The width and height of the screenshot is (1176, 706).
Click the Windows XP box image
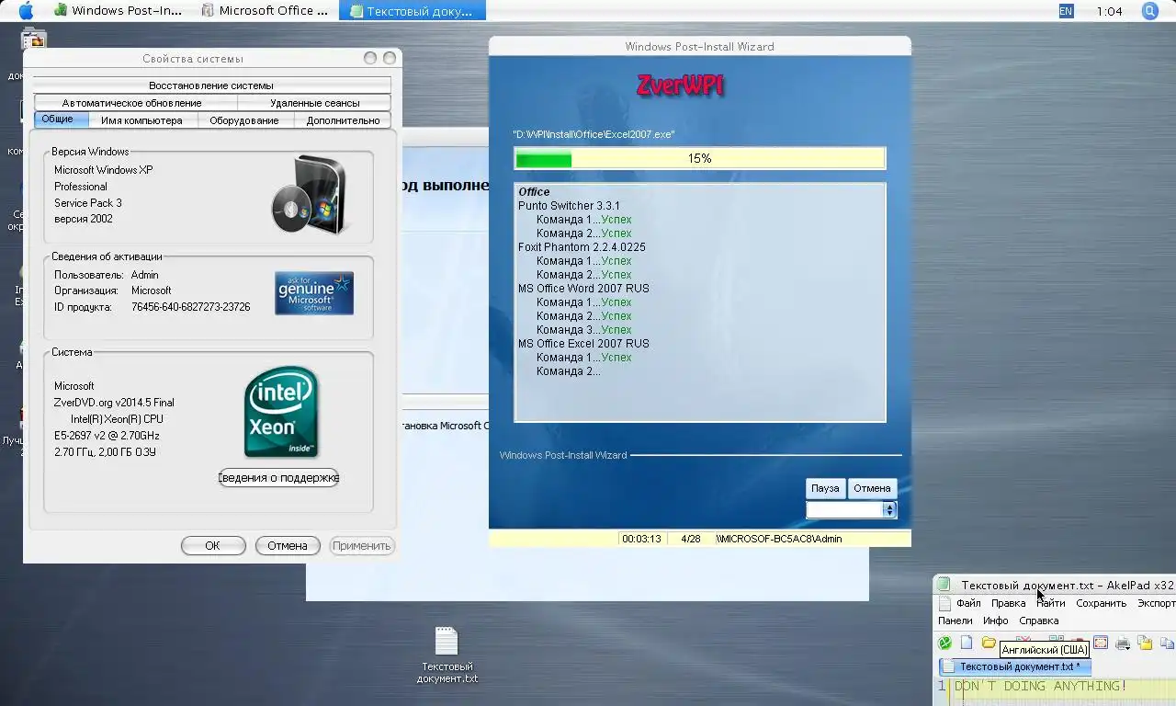pyautogui.click(x=309, y=195)
